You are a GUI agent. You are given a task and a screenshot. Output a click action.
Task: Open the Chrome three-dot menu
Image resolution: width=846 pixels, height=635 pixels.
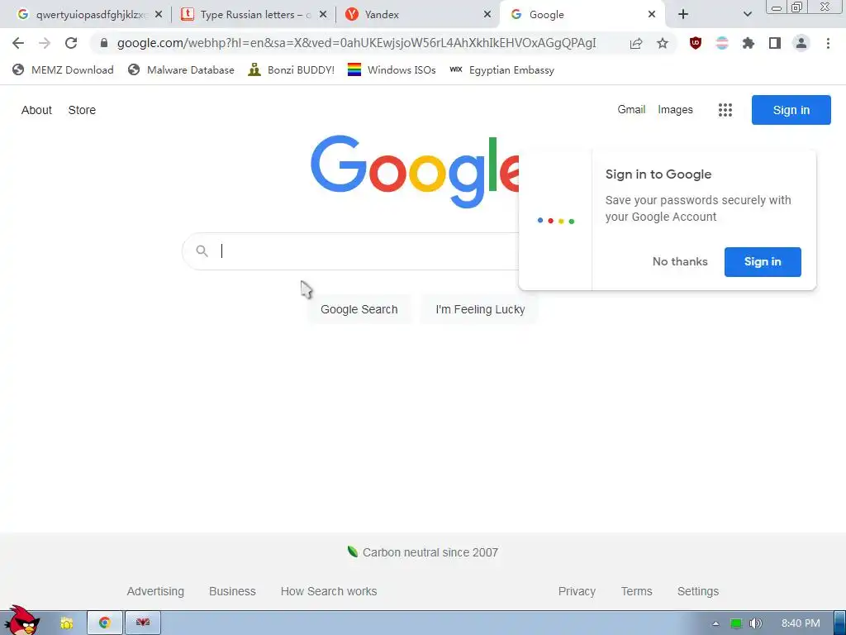(828, 43)
